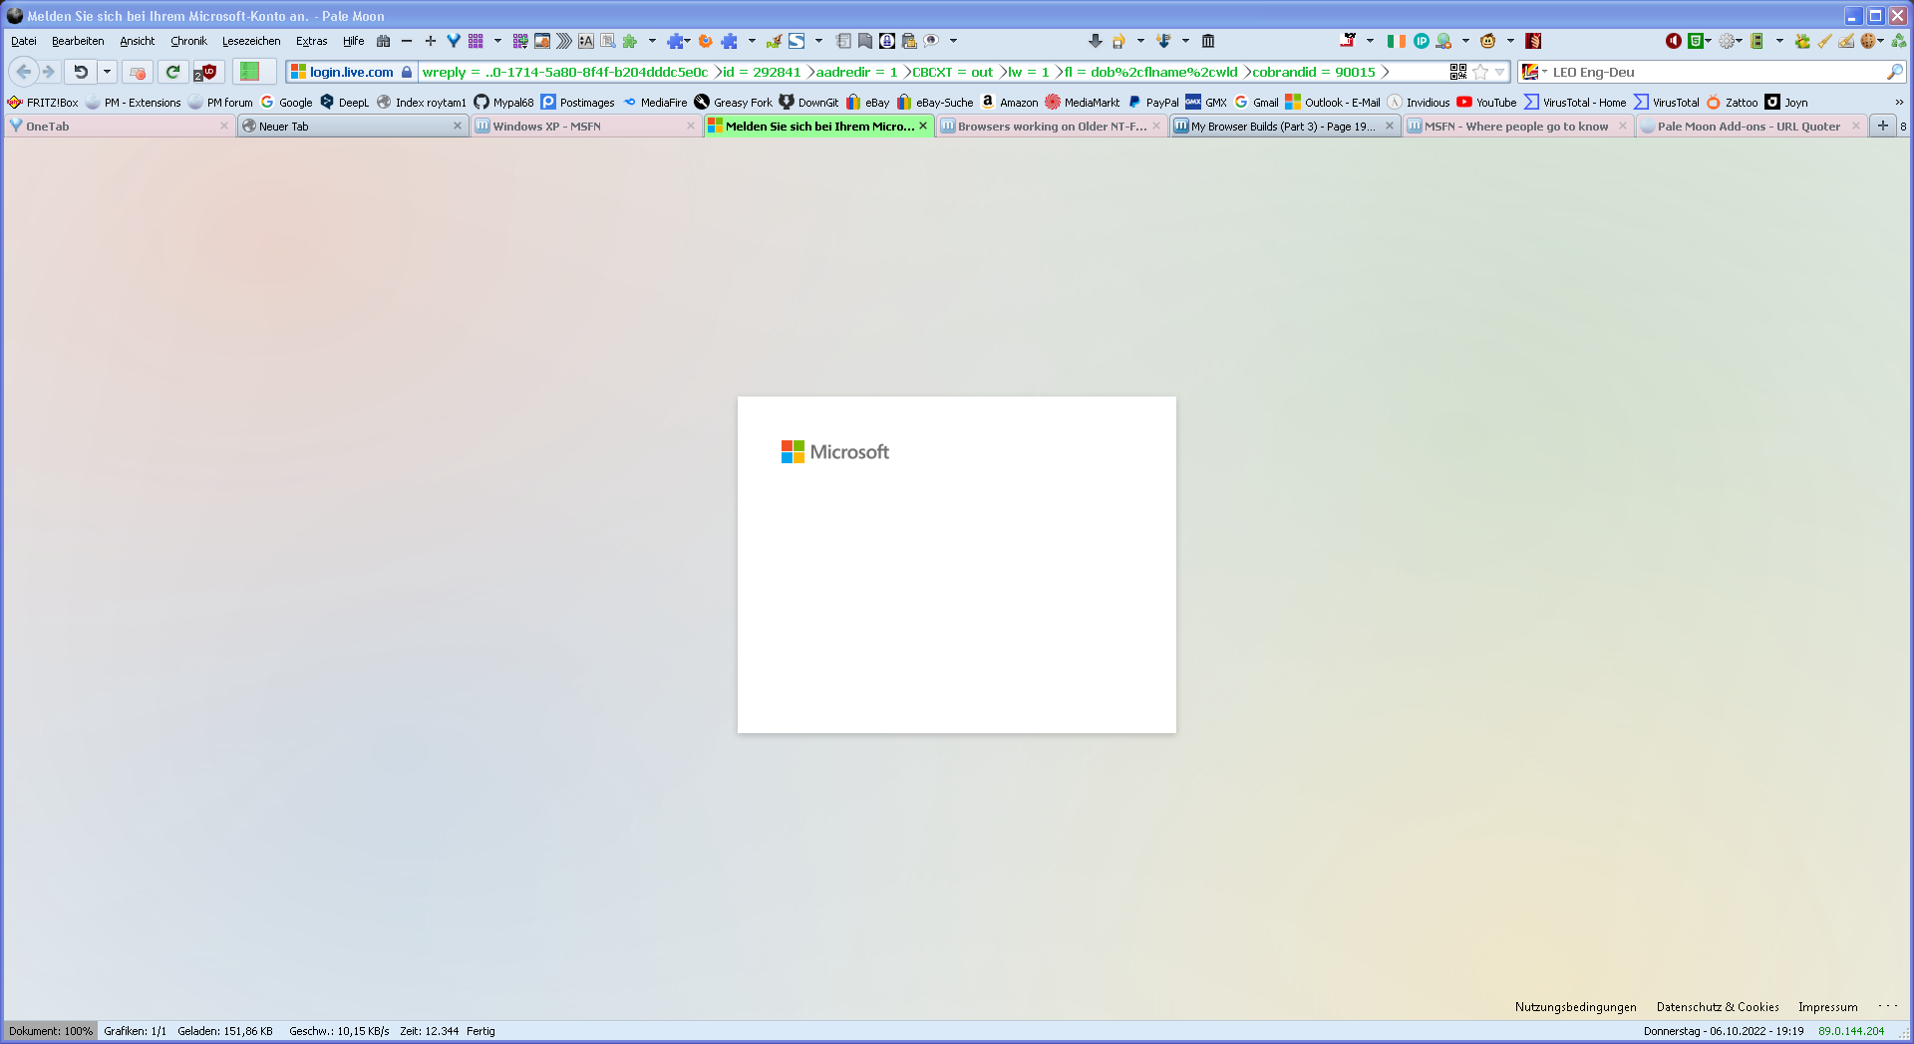This screenshot has width=1914, height=1044.
Task: Toggle the red stop-loading light button
Action: [x=138, y=72]
